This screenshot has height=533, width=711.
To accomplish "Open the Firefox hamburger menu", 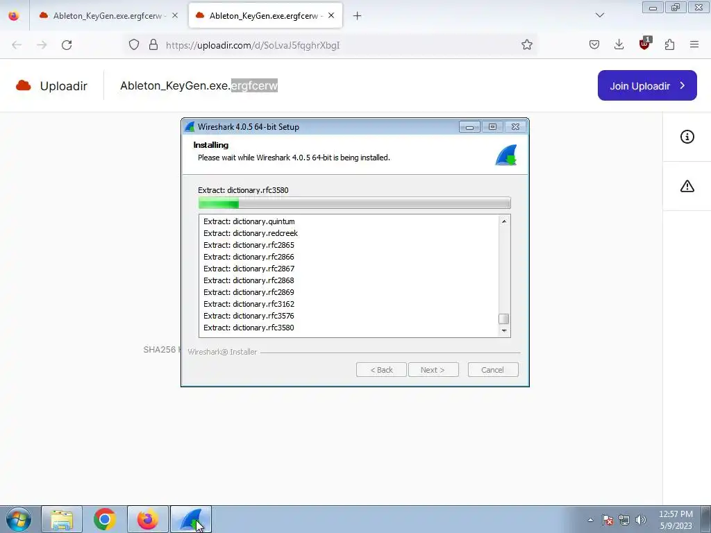I will coord(694,45).
